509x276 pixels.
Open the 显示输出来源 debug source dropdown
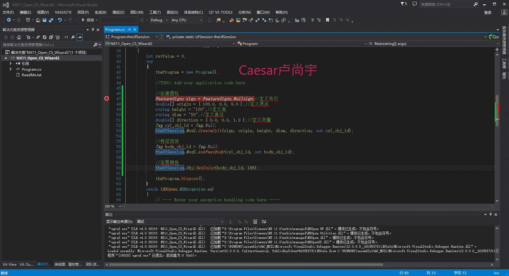click(179, 222)
